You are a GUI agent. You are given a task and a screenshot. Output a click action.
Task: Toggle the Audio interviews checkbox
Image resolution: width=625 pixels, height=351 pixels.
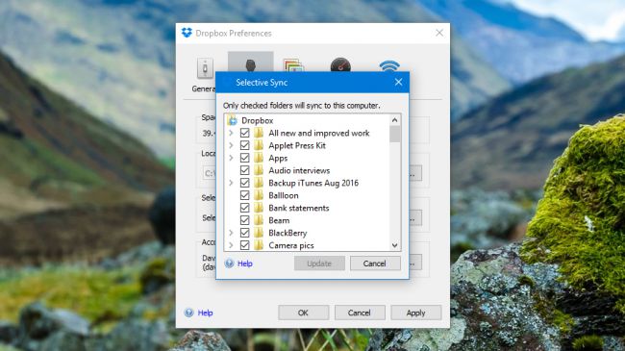coord(245,170)
